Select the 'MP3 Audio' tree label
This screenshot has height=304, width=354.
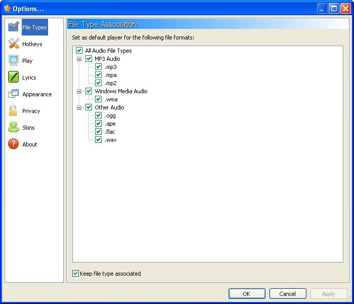(x=107, y=59)
